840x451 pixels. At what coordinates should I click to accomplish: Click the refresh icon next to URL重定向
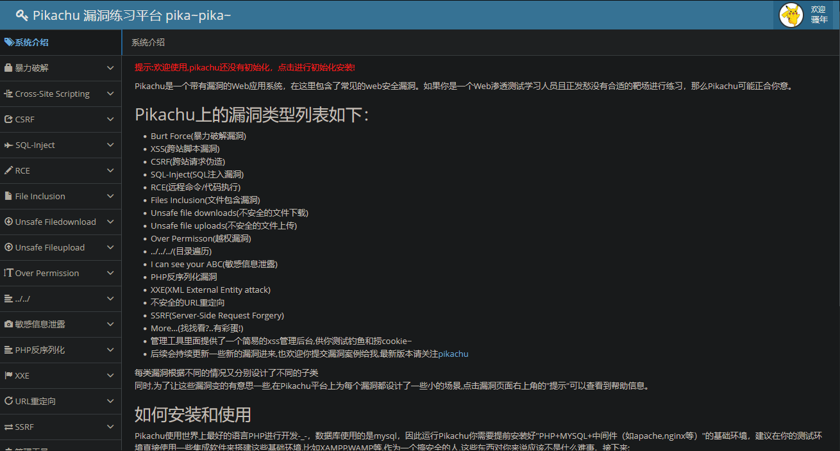coord(9,401)
